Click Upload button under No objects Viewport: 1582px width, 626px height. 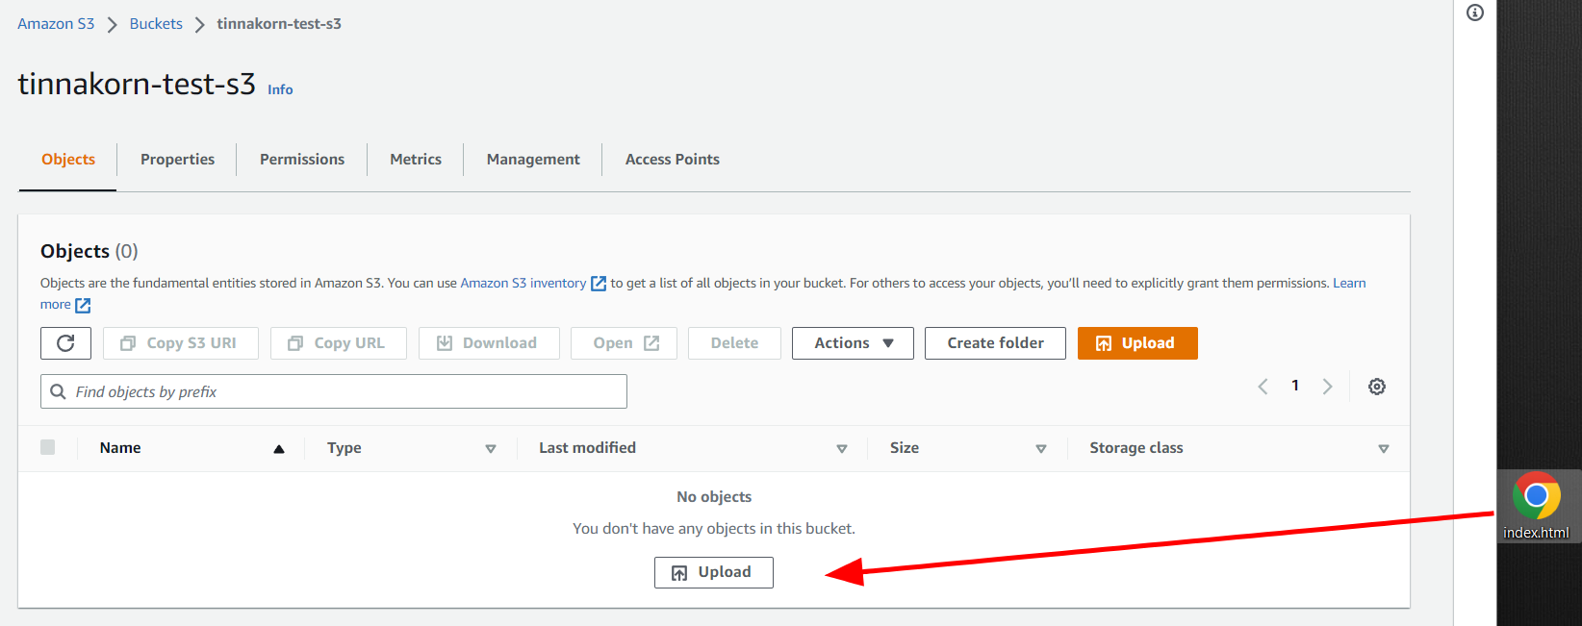tap(714, 572)
